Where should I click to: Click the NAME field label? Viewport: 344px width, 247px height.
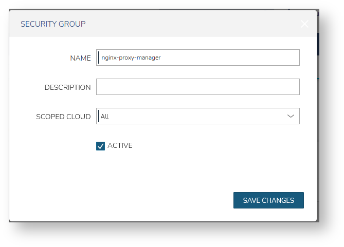click(x=80, y=58)
